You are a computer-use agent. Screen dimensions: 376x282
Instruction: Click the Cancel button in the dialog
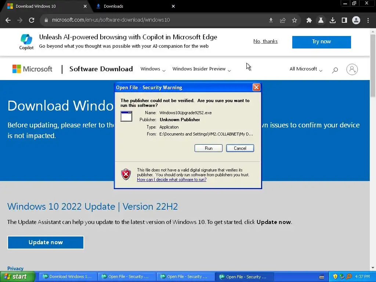click(240, 148)
